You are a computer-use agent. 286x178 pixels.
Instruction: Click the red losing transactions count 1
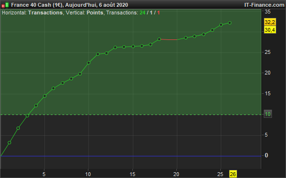158,13
